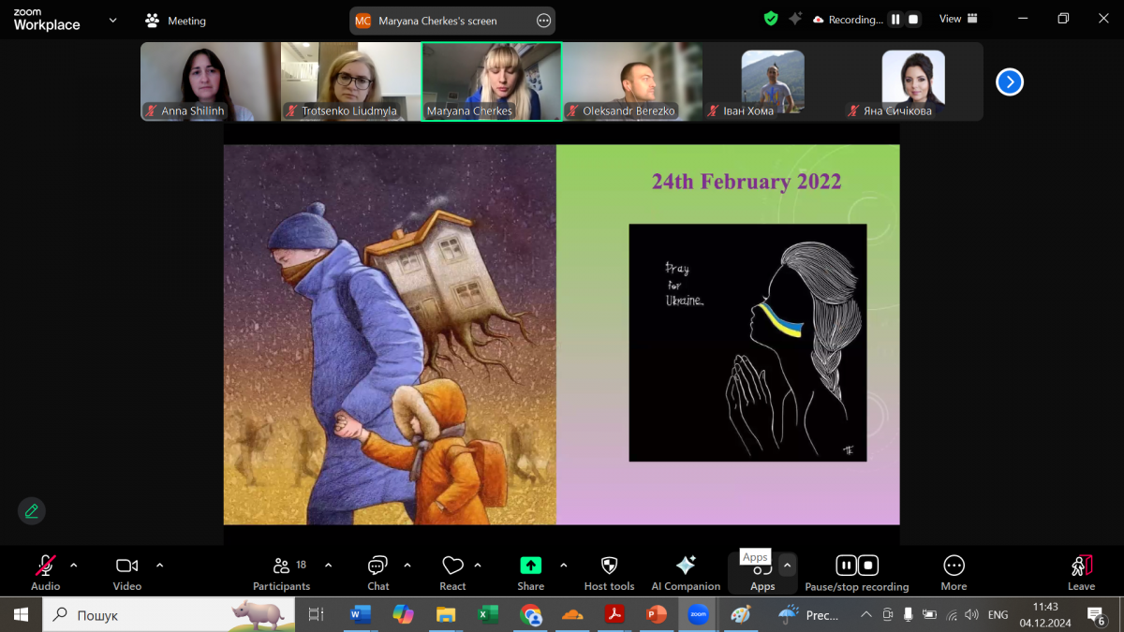The image size is (1124, 632).
Task: Open the Participants list icon
Action: click(281, 566)
